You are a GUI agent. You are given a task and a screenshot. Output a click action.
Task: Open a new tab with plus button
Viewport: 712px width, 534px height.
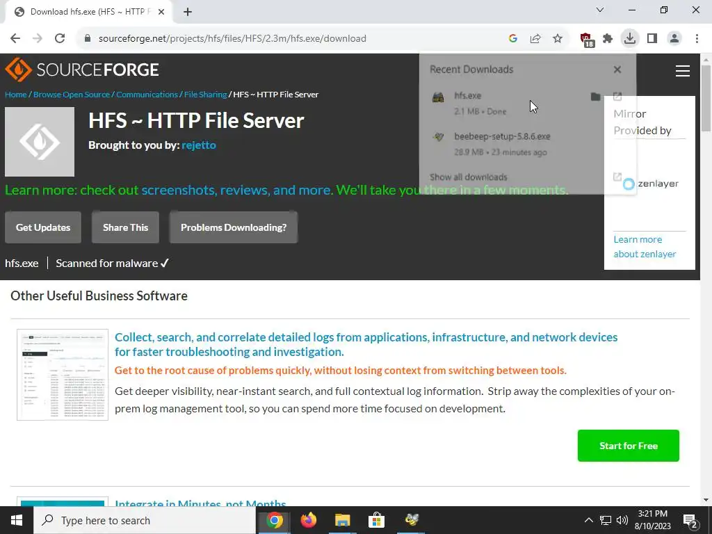pos(188,12)
